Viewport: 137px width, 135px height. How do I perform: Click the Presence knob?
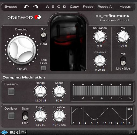(x=100, y=61)
